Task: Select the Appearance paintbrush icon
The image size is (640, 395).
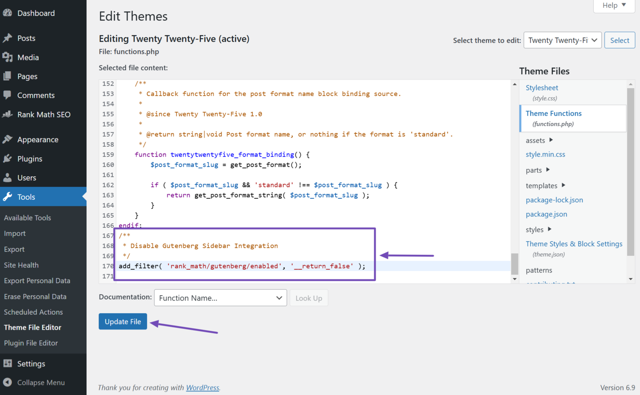Action: click(8, 139)
